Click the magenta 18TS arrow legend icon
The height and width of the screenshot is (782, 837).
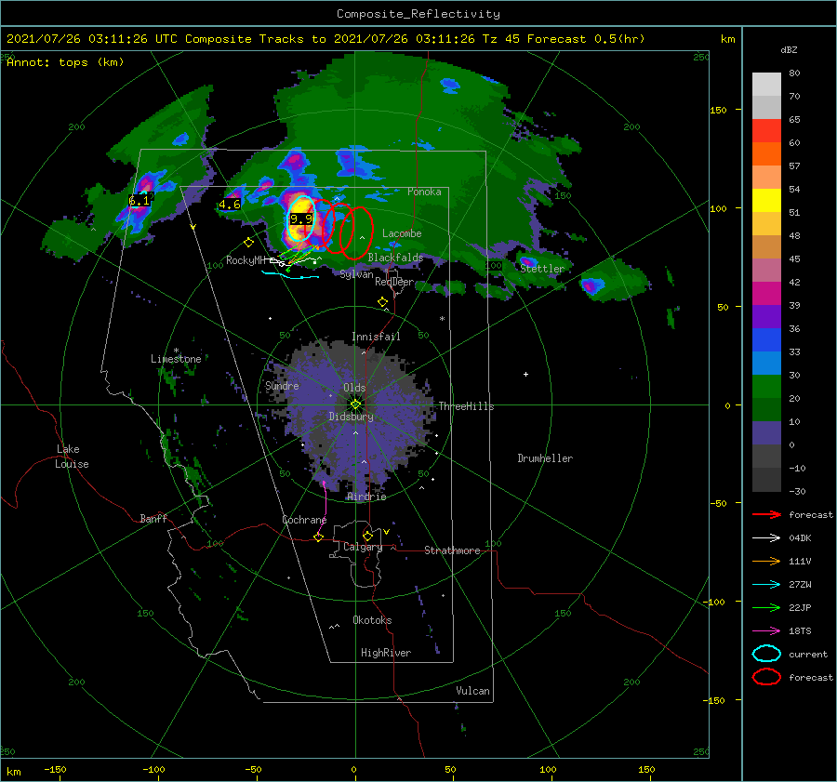(766, 631)
